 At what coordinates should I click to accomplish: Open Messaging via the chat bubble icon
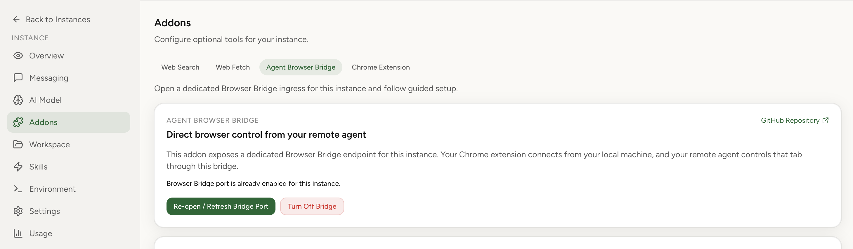coord(18,78)
